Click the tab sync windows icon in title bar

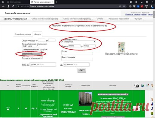pos(131,2)
